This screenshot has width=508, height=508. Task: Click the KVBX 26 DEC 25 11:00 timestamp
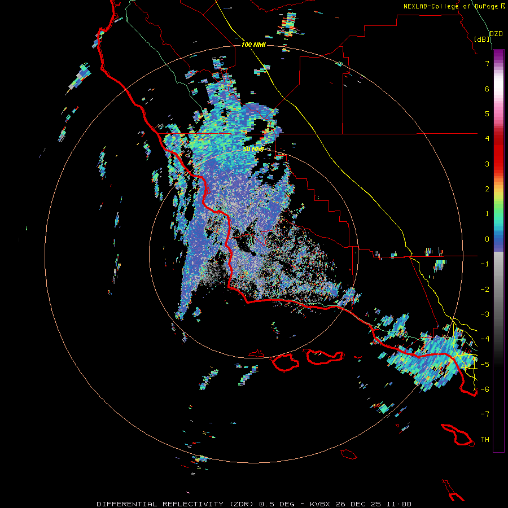point(361,504)
